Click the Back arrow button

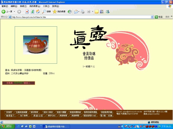pyautogui.click(x=4, y=11)
